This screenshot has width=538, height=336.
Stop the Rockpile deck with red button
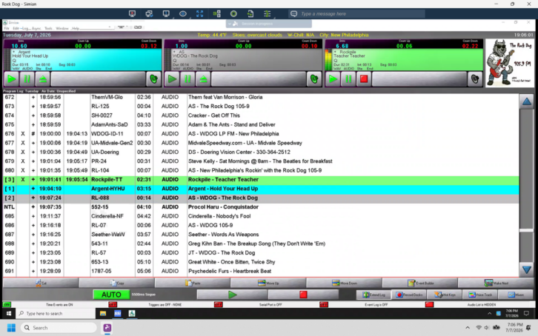(x=364, y=79)
